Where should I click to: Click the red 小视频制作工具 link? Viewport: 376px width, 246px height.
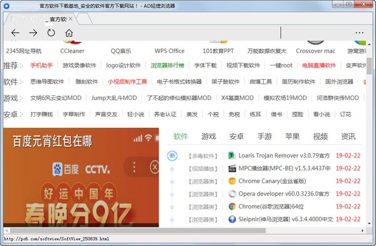point(127,82)
